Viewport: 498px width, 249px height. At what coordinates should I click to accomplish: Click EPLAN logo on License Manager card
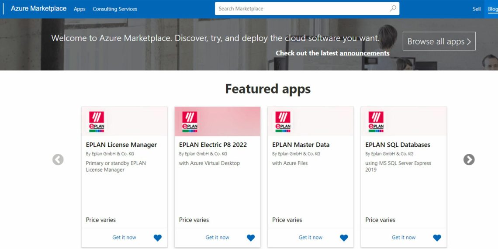(97, 121)
